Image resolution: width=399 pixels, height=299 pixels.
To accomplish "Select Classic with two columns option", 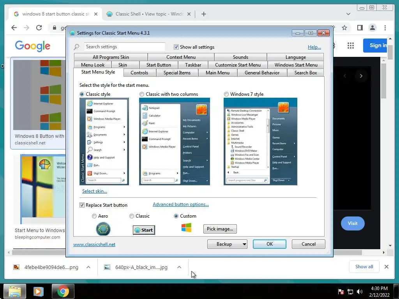I will coord(142,94).
